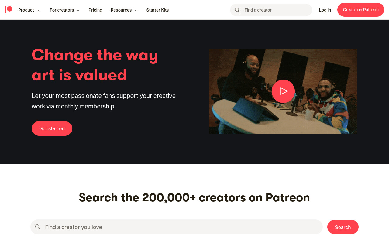Click the magnifier icon beside "Find a creator you love"
389x243 pixels.
click(x=38, y=227)
